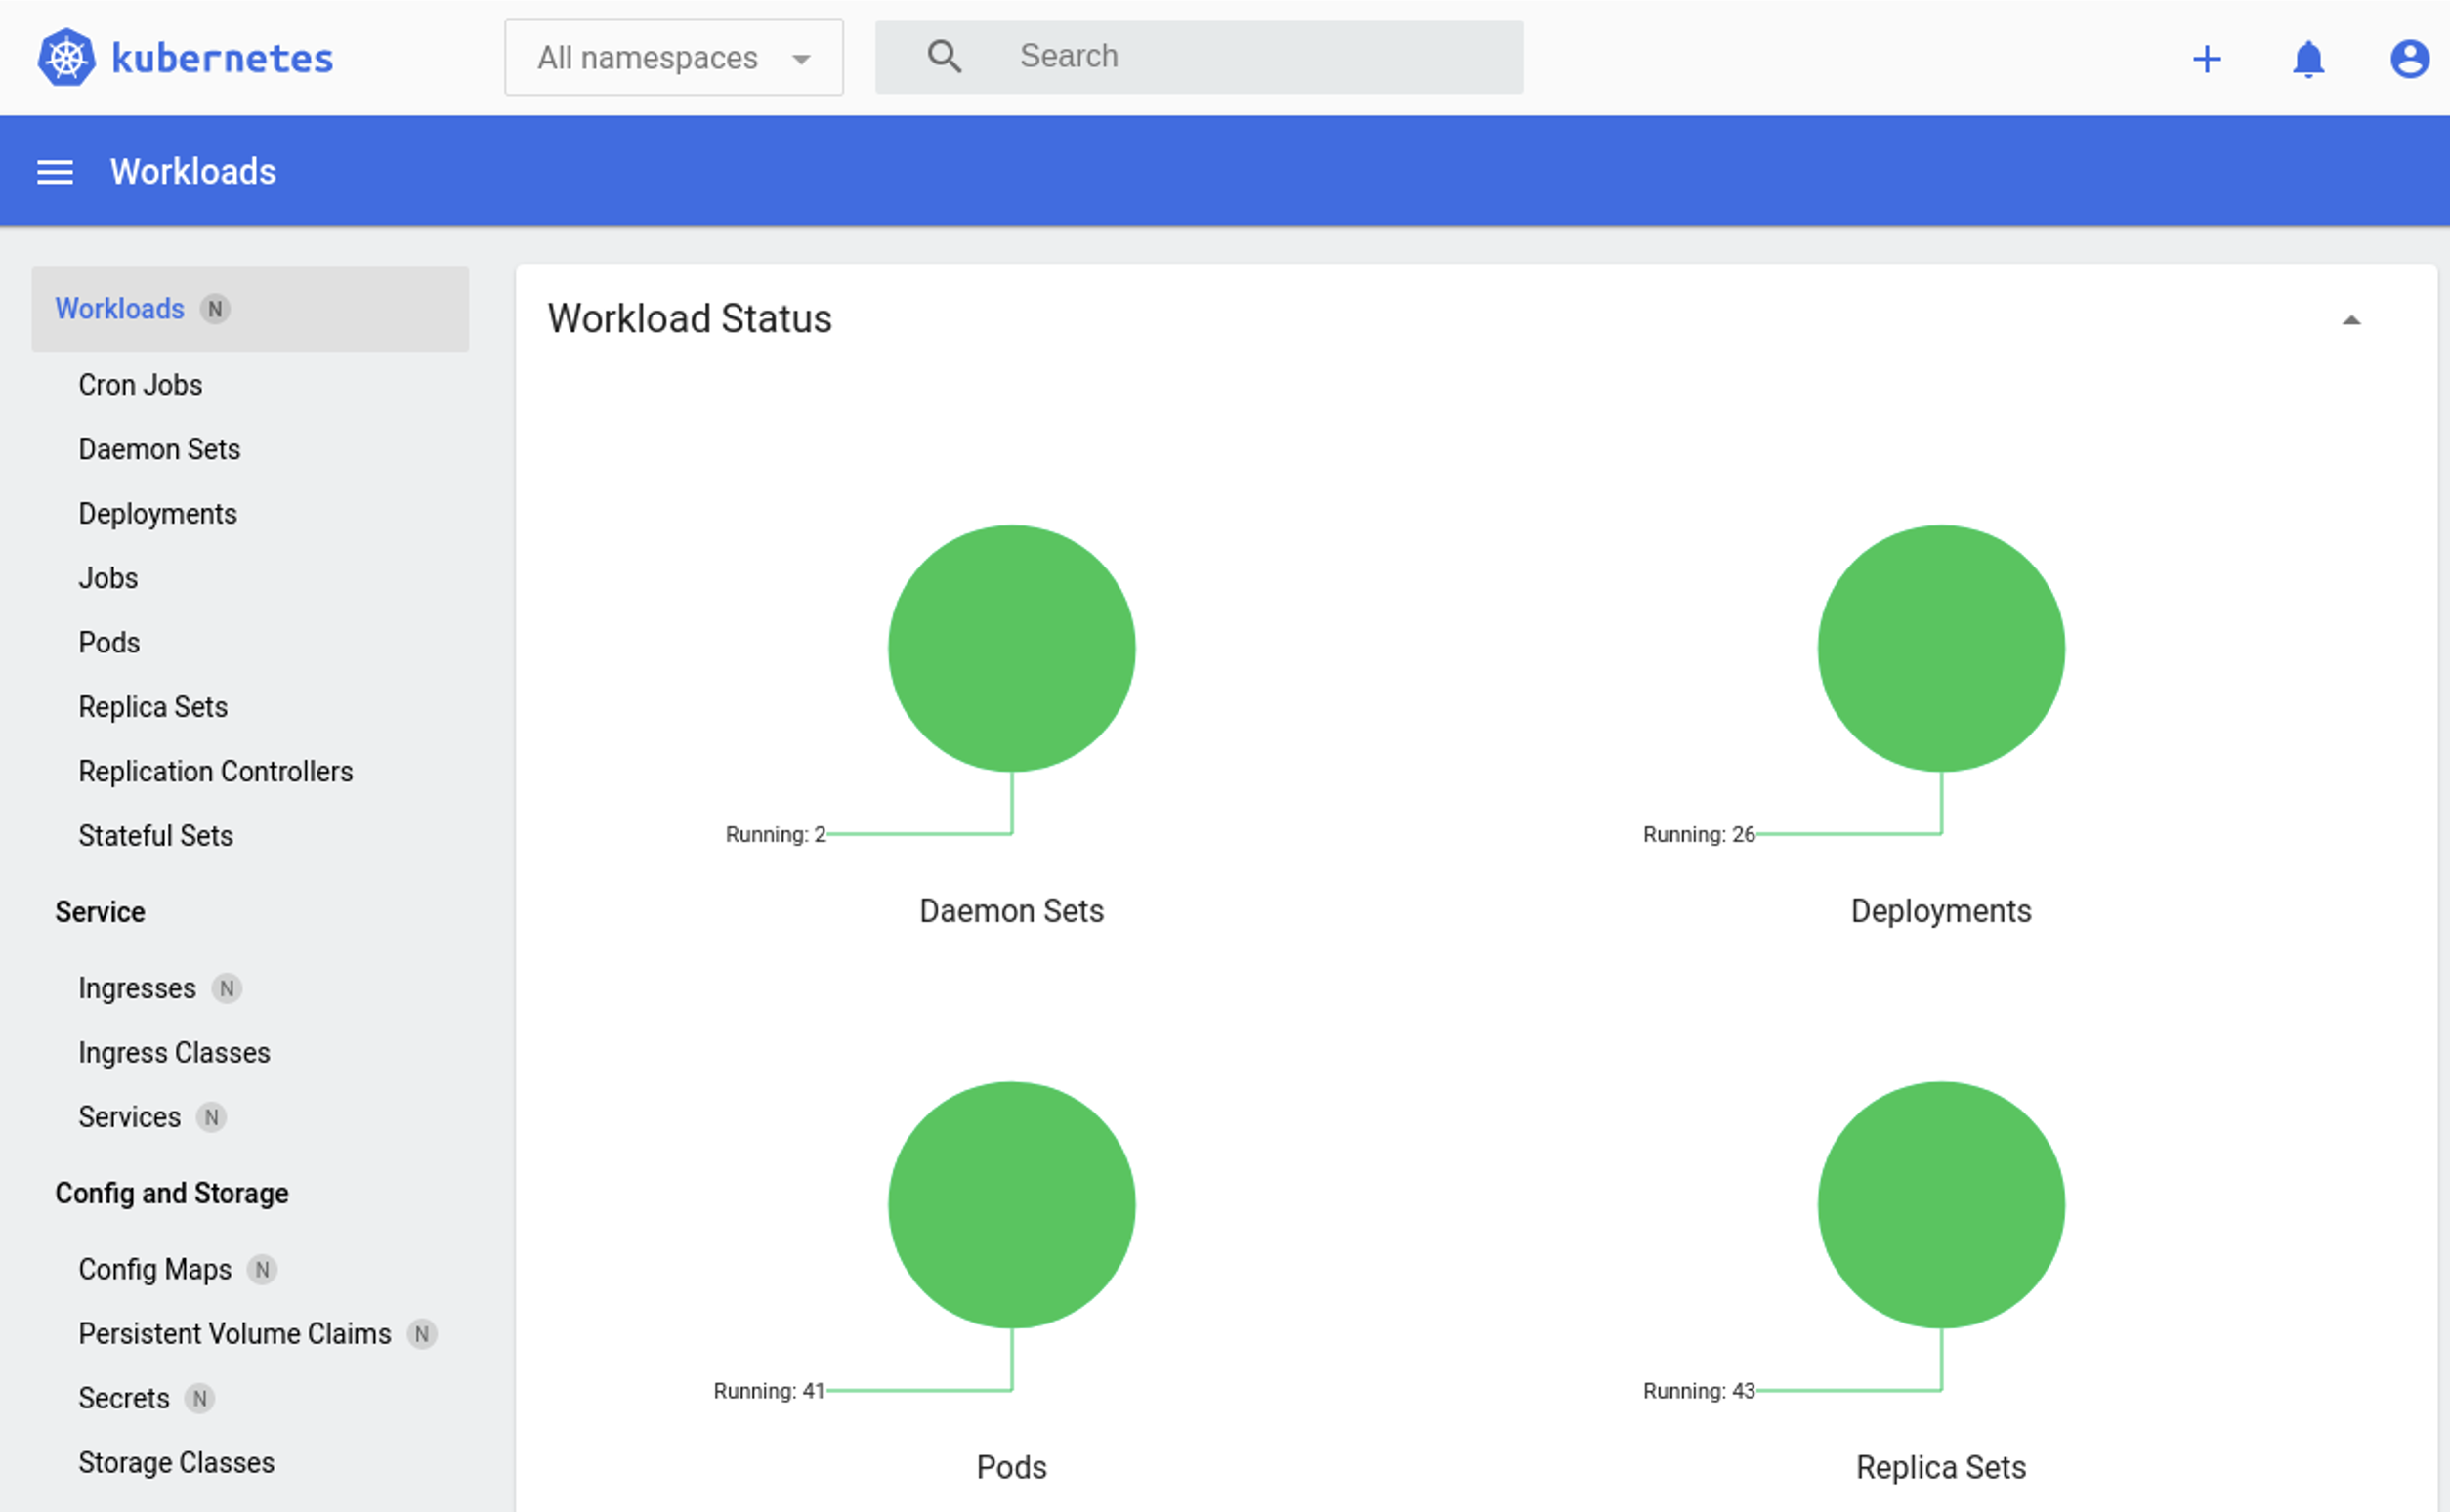Open the user account icon
Viewport: 2450px width, 1512px height.
click(2410, 59)
